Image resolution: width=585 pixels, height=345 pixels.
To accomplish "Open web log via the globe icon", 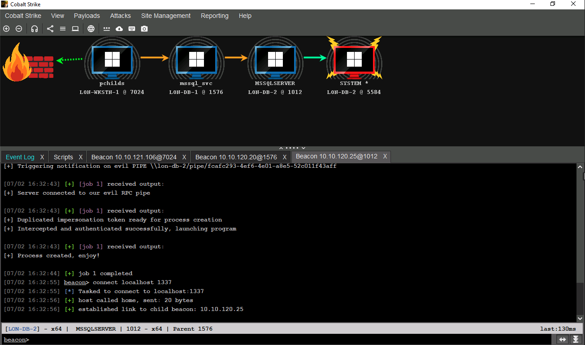I will (91, 29).
